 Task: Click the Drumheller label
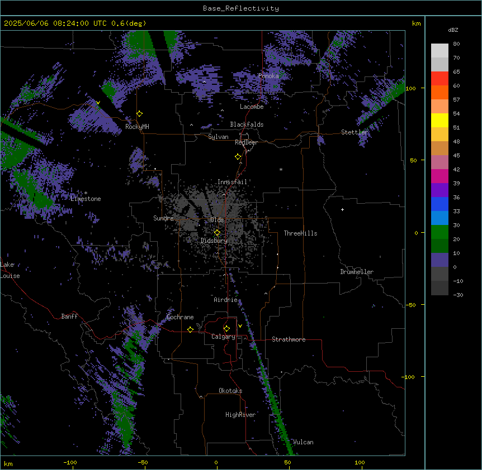click(357, 272)
